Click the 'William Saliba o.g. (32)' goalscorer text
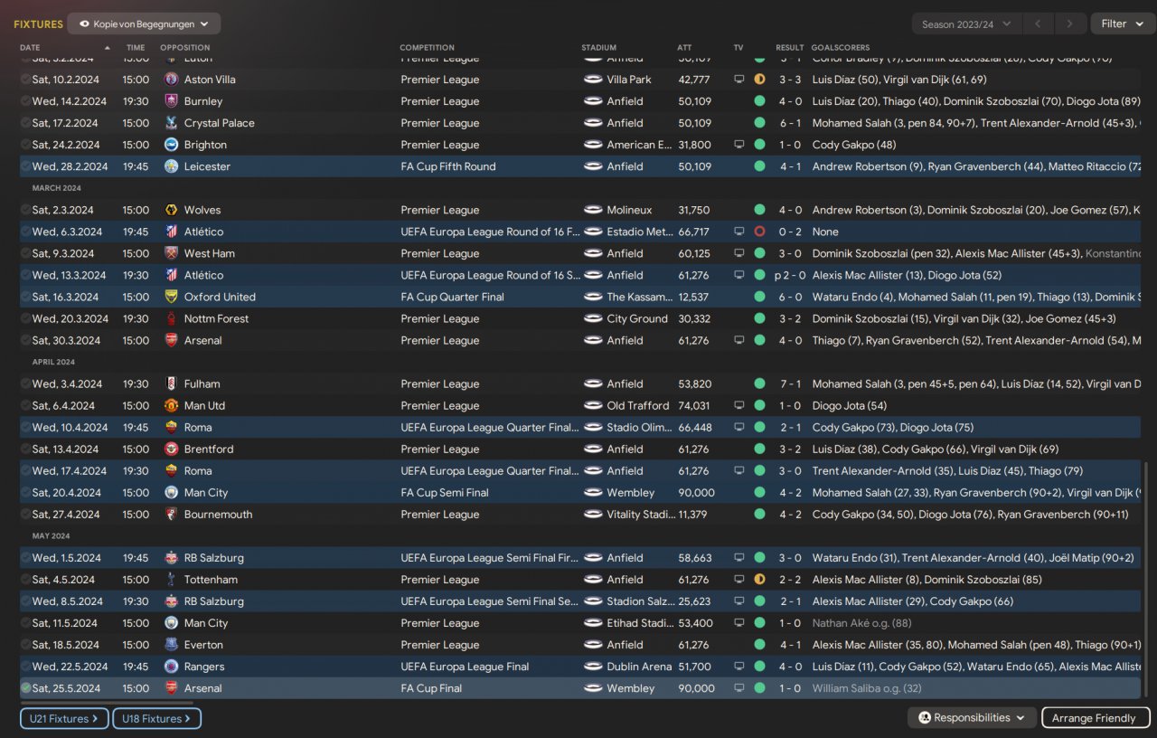This screenshot has height=738, width=1157. pos(867,688)
